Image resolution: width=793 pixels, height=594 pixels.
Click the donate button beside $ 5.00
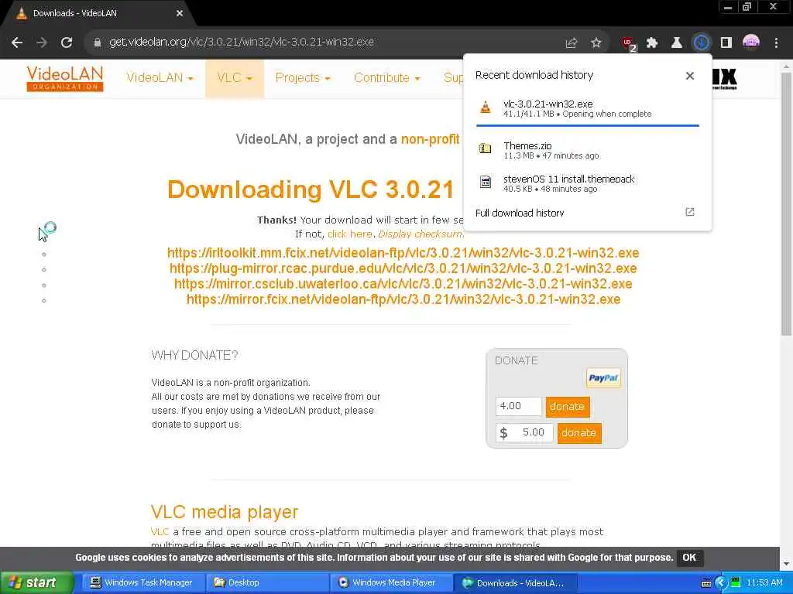pyautogui.click(x=579, y=433)
